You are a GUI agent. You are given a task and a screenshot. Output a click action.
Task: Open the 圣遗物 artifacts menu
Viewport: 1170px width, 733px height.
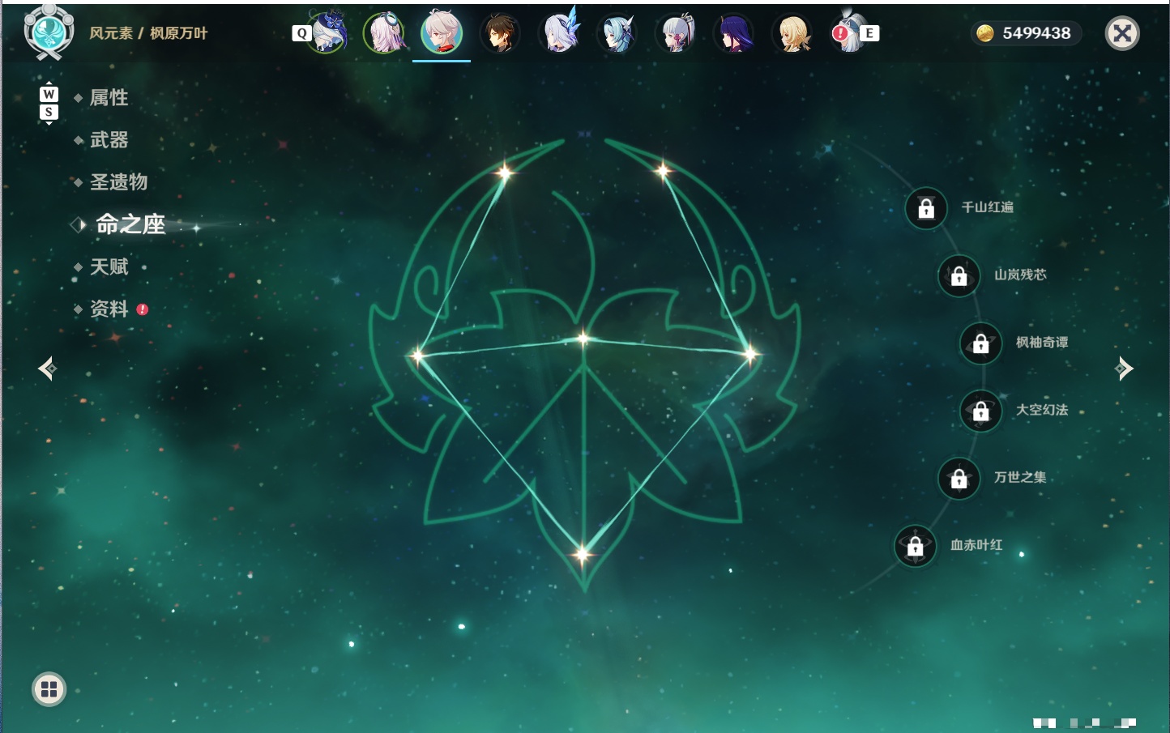tap(118, 182)
